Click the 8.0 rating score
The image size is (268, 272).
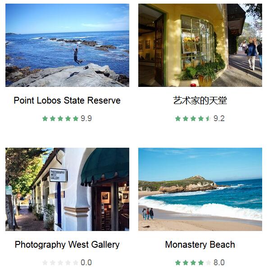pos(219,263)
